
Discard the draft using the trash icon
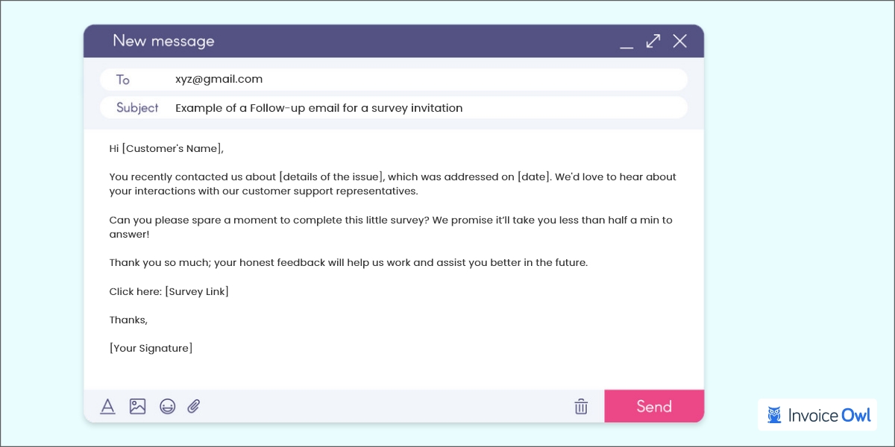(582, 406)
